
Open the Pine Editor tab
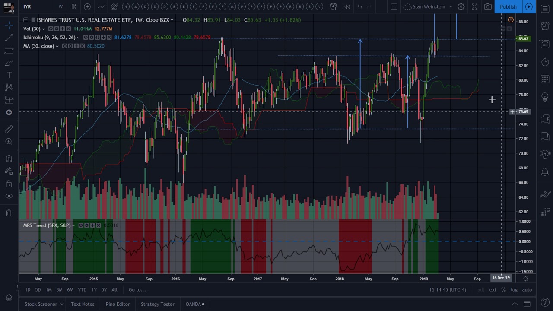pyautogui.click(x=118, y=304)
